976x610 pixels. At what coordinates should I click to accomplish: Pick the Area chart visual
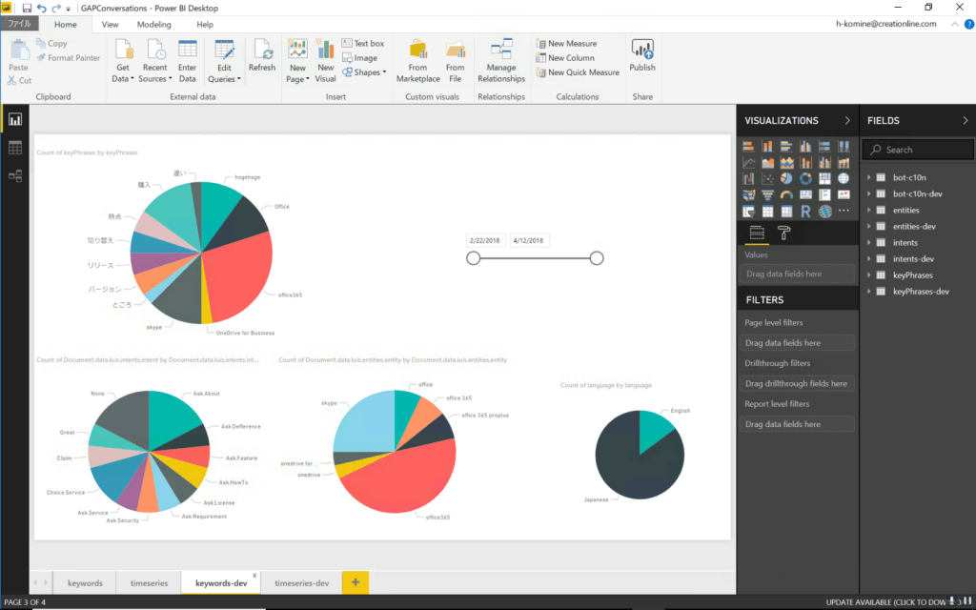point(767,162)
